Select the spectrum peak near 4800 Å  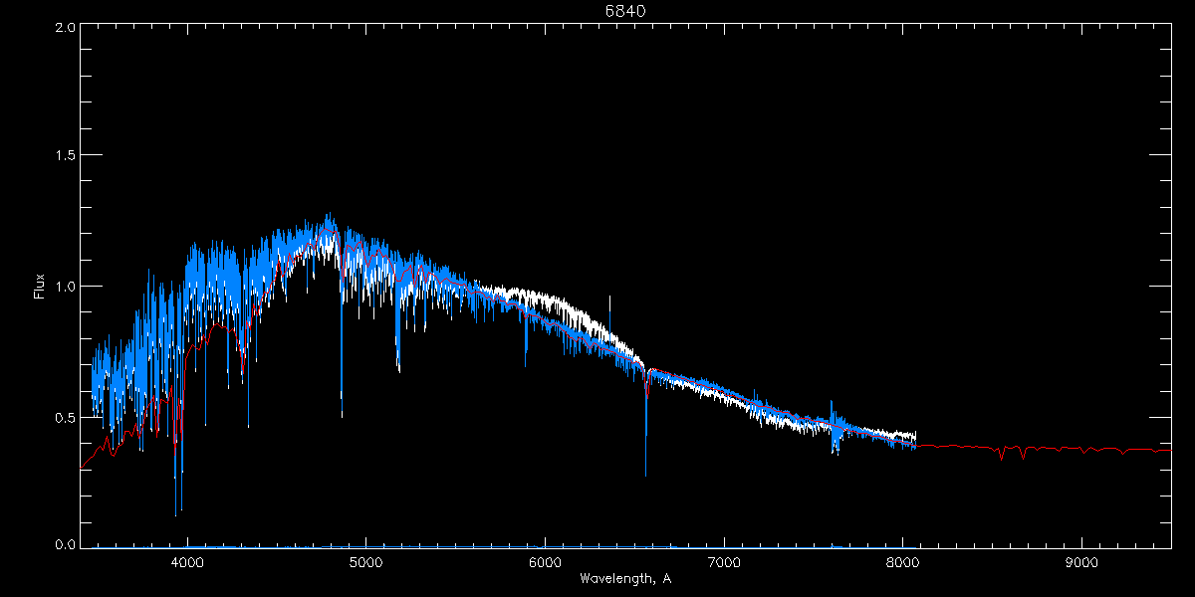[328, 221]
